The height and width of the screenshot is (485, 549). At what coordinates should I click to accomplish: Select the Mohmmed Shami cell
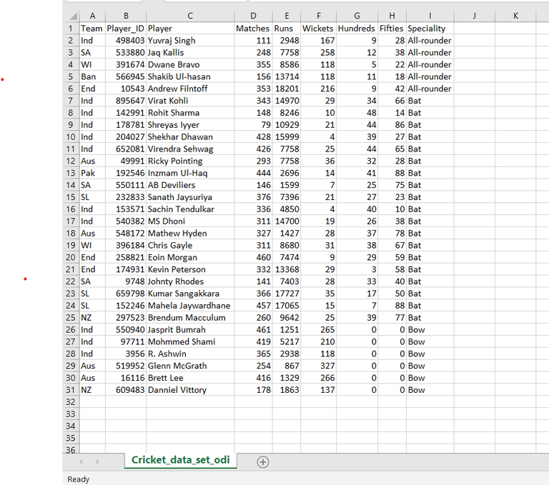pyautogui.click(x=190, y=341)
